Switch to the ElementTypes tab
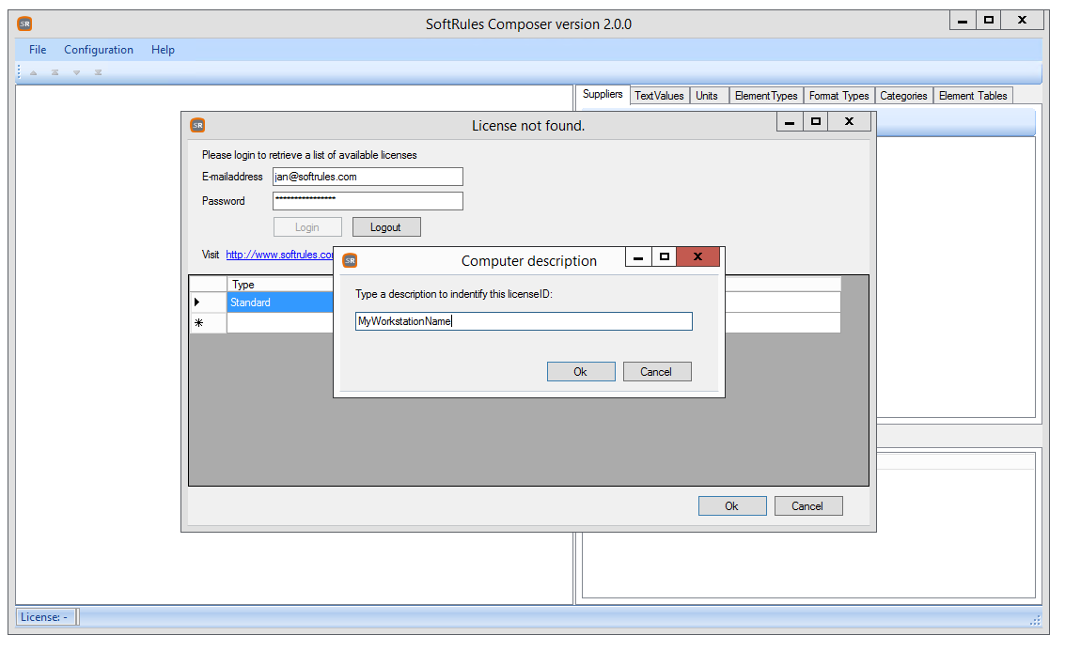Image resolution: width=1065 pixels, height=651 pixels. point(766,96)
